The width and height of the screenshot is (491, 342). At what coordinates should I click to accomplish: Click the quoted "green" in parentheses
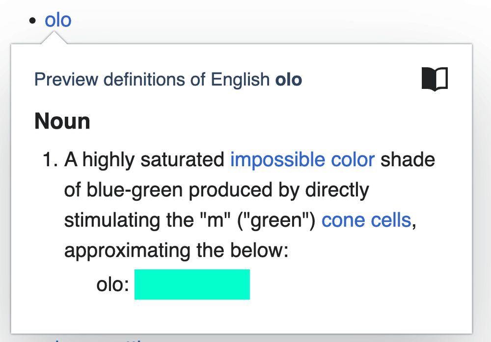click(x=275, y=221)
